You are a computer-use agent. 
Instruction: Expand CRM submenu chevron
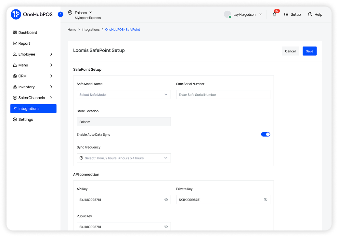click(x=51, y=76)
